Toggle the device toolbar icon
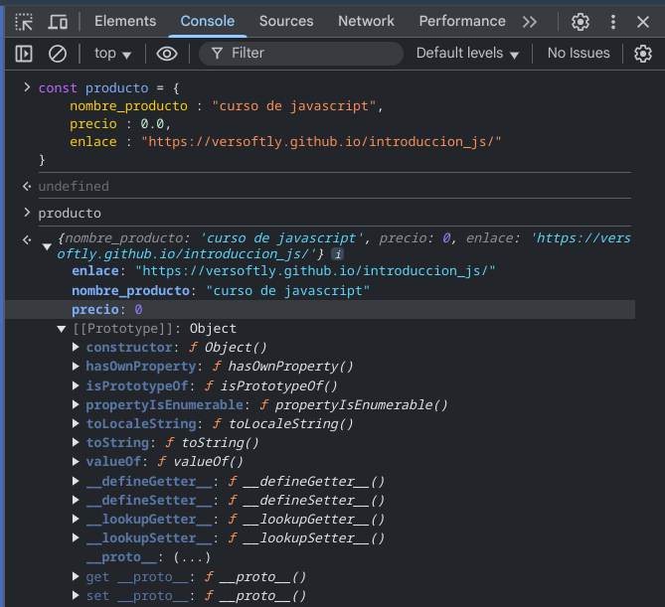 (x=58, y=22)
